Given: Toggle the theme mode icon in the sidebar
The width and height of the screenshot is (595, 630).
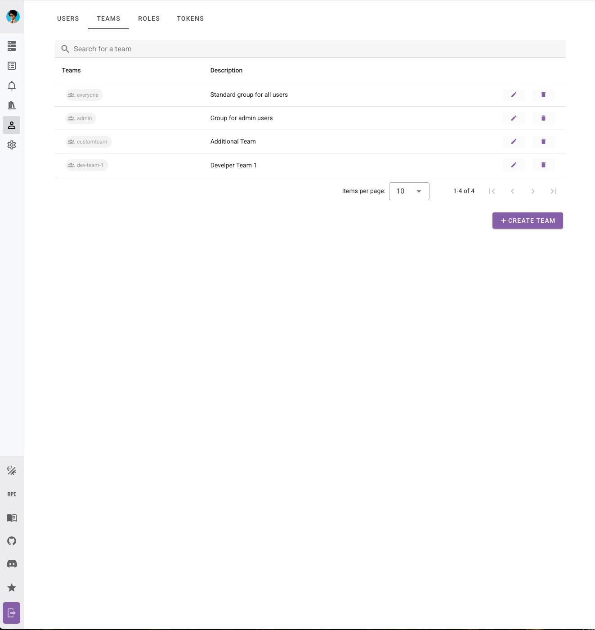Looking at the screenshot, I should pos(12,471).
